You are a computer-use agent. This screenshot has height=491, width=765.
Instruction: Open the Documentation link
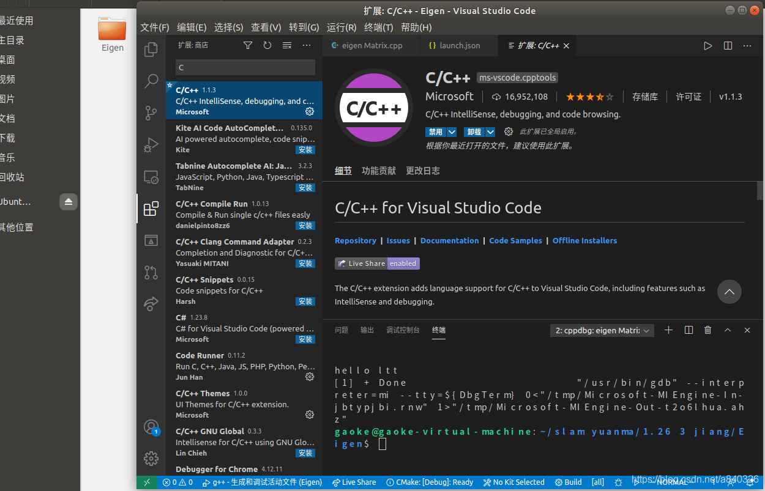click(450, 241)
